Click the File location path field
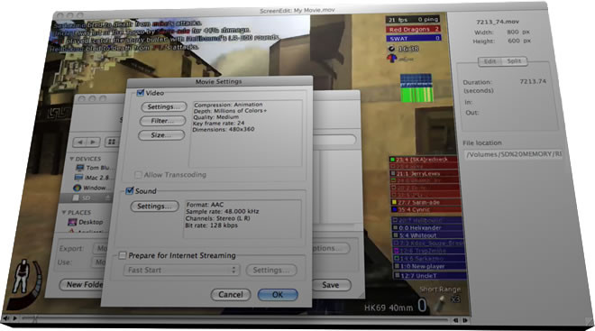Viewport: 595px width, 331px height. [x=513, y=154]
